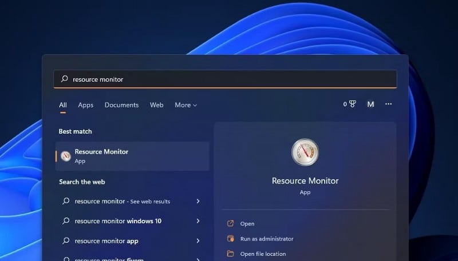This screenshot has width=458, height=261.
Task: Click Open file location
Action: 263,254
